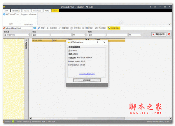Click the Server name column header
The height and width of the screenshot is (126, 175).
coord(42,40)
